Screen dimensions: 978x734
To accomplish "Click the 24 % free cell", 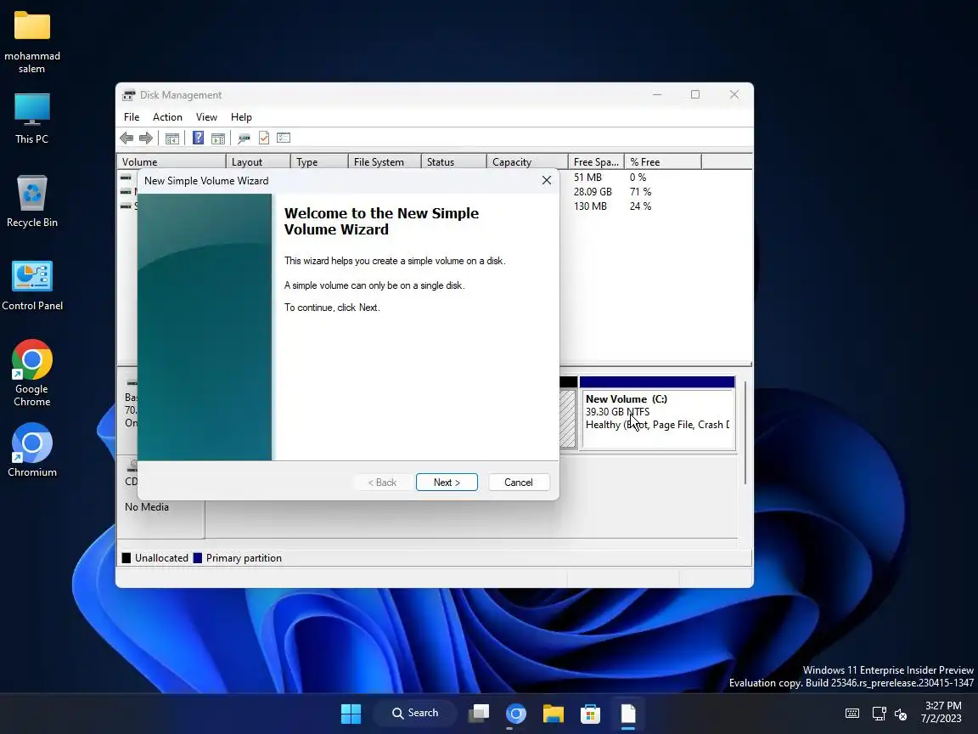I will pos(640,206).
